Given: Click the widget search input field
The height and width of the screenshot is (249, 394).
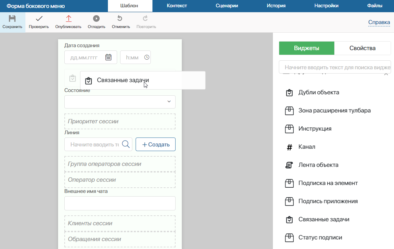Looking at the screenshot, I should (335, 67).
